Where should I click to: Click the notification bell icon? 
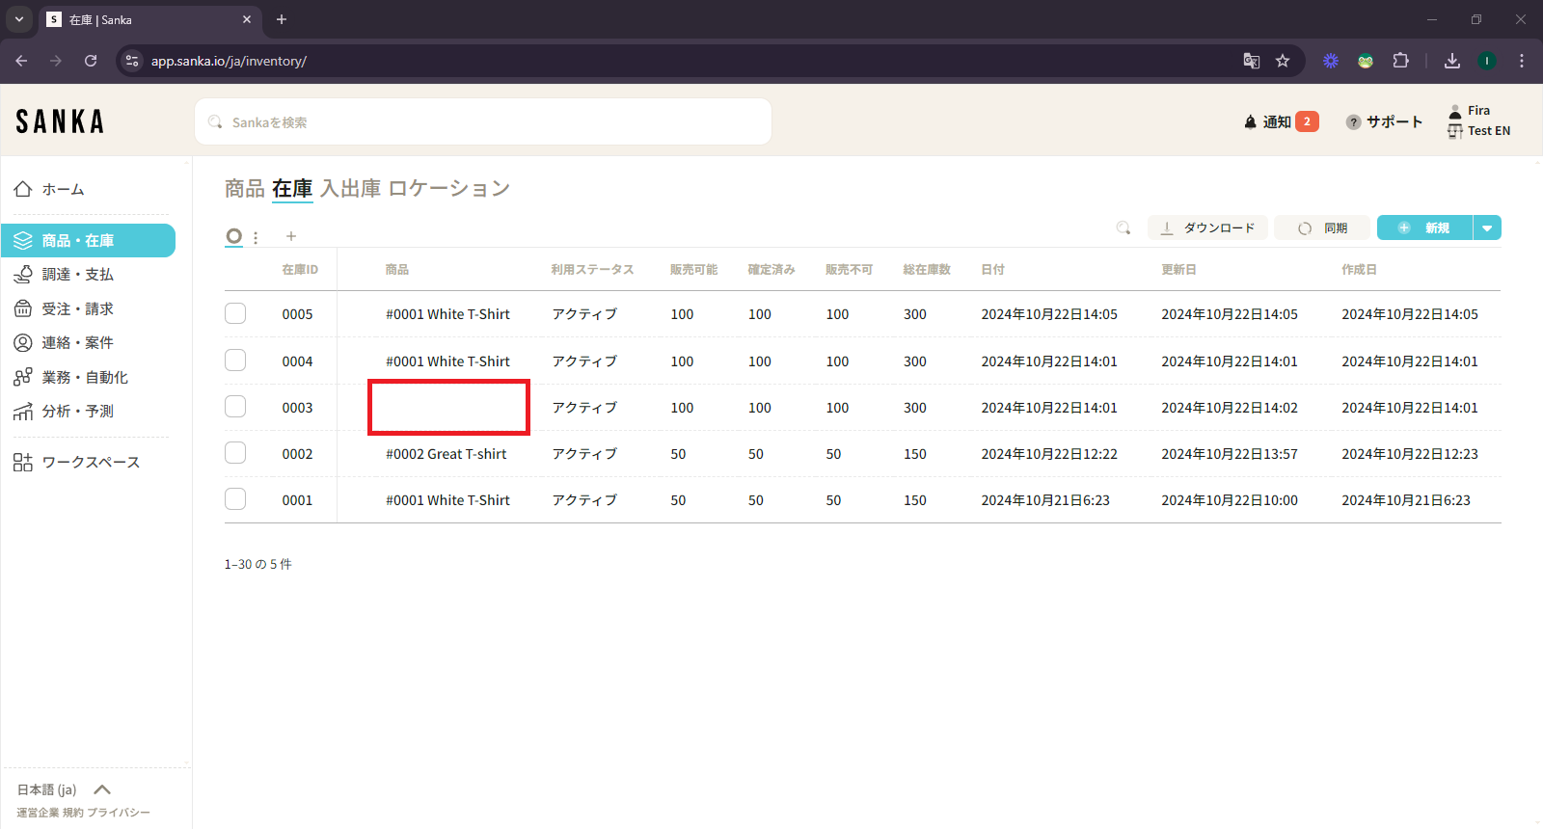(x=1251, y=122)
